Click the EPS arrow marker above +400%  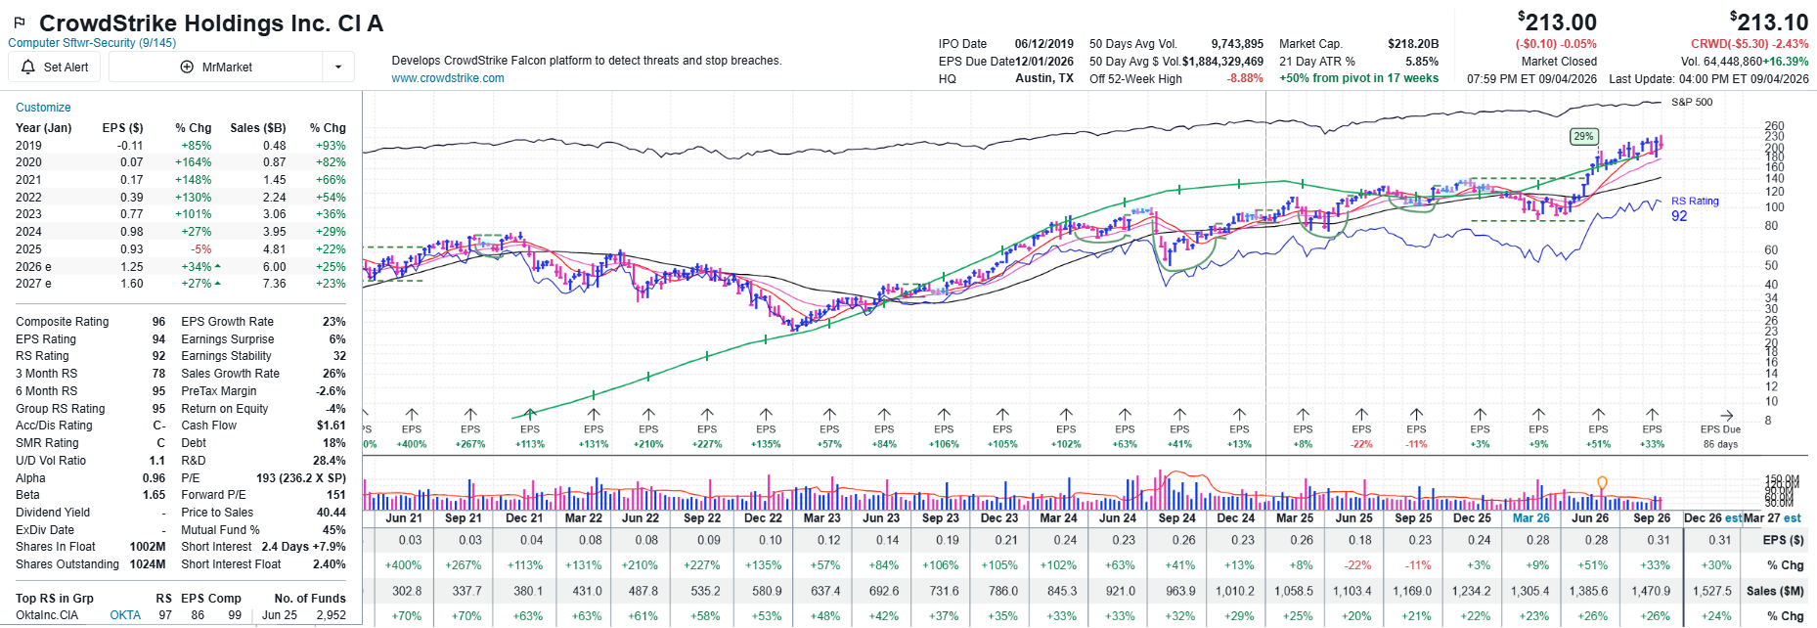412,415
